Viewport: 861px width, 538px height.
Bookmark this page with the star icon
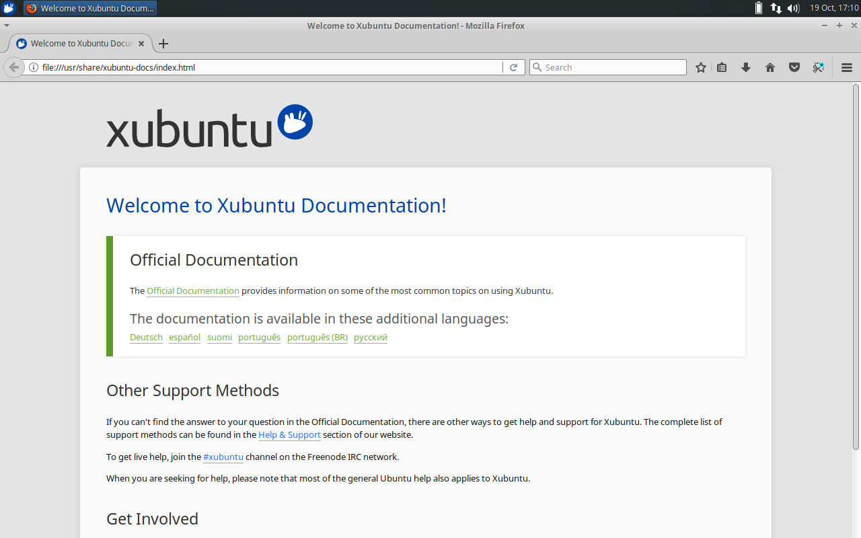coord(700,67)
